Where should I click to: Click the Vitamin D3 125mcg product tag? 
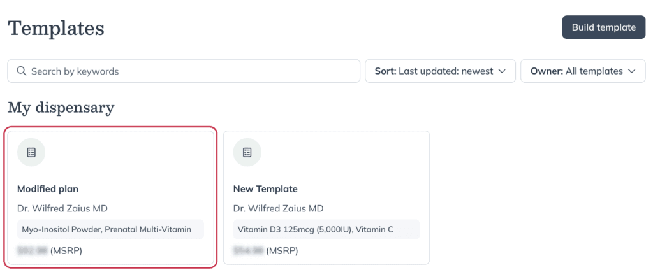[x=326, y=229]
